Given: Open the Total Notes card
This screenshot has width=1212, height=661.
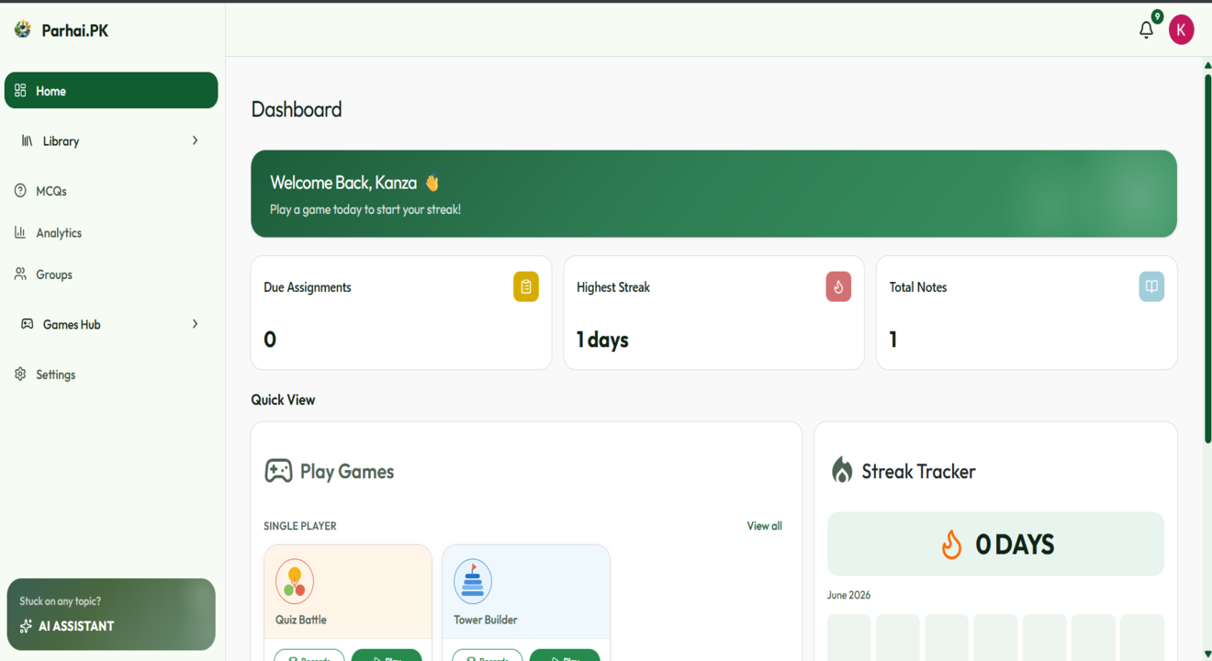Looking at the screenshot, I should coord(1027,313).
